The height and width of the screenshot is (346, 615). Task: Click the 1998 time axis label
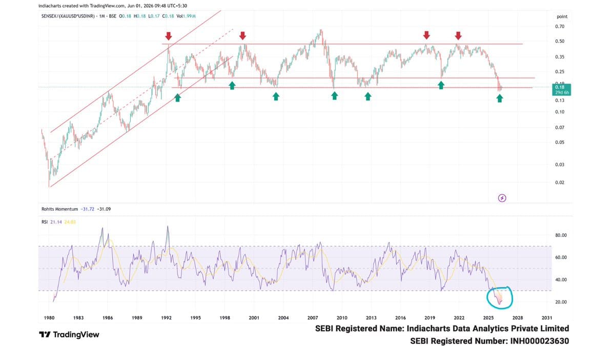pyautogui.click(x=224, y=318)
